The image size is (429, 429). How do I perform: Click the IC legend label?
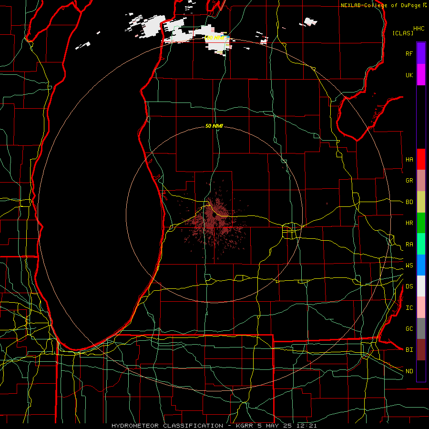click(409, 308)
